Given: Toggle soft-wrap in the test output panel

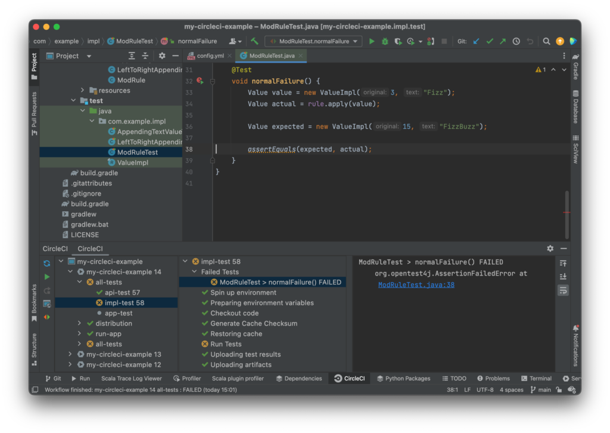Looking at the screenshot, I should (x=563, y=290).
